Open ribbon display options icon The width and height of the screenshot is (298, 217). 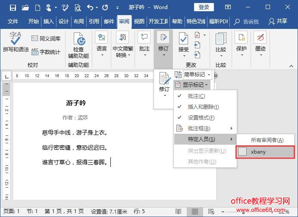(228, 7)
